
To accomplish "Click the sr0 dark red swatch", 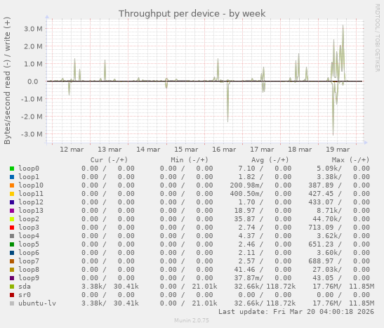I will pyautogui.click(x=12, y=295).
